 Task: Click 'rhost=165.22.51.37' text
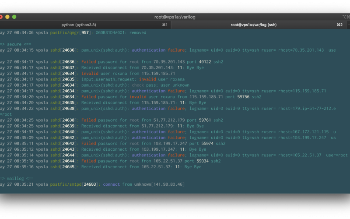click(300, 155)
